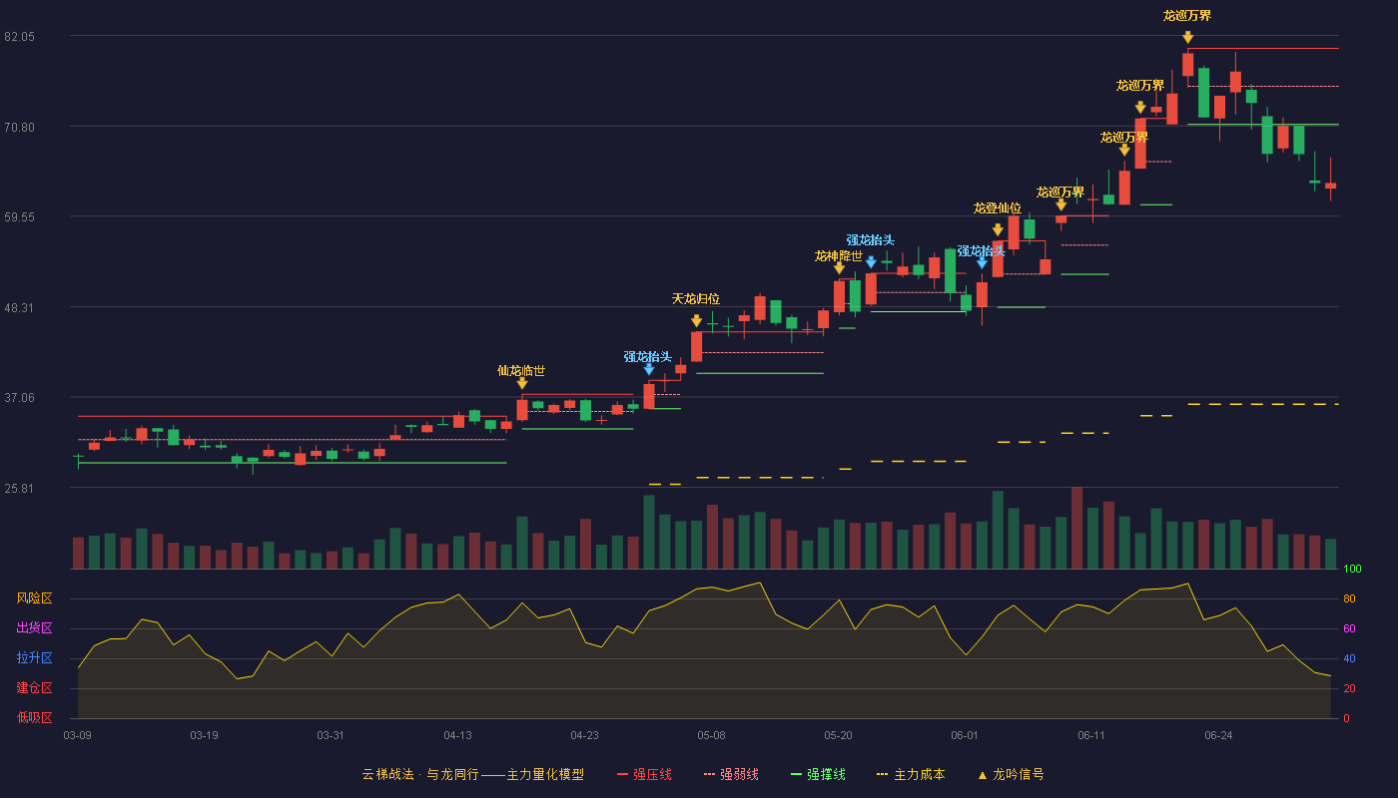Click the 04-23 date label

tap(584, 735)
